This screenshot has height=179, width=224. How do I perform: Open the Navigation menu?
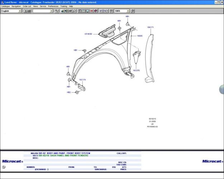tap(16, 6)
